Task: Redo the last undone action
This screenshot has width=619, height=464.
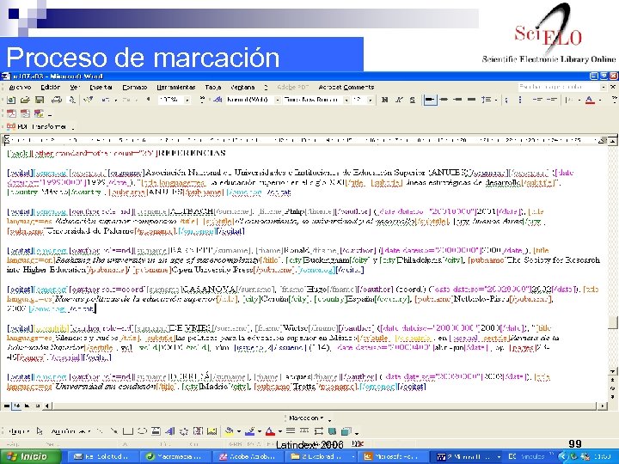Action: point(127,101)
